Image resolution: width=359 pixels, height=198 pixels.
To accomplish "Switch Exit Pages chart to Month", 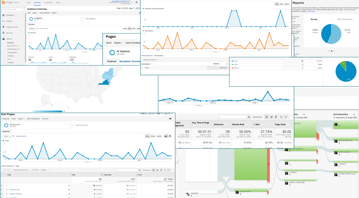I will tap(159, 136).
